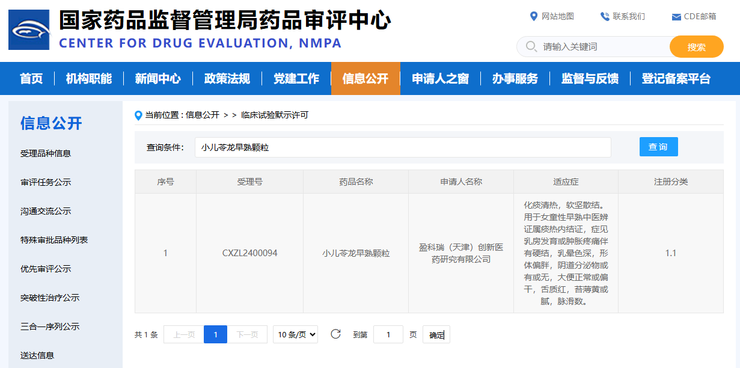Click the page number jump input

[x=388, y=334]
